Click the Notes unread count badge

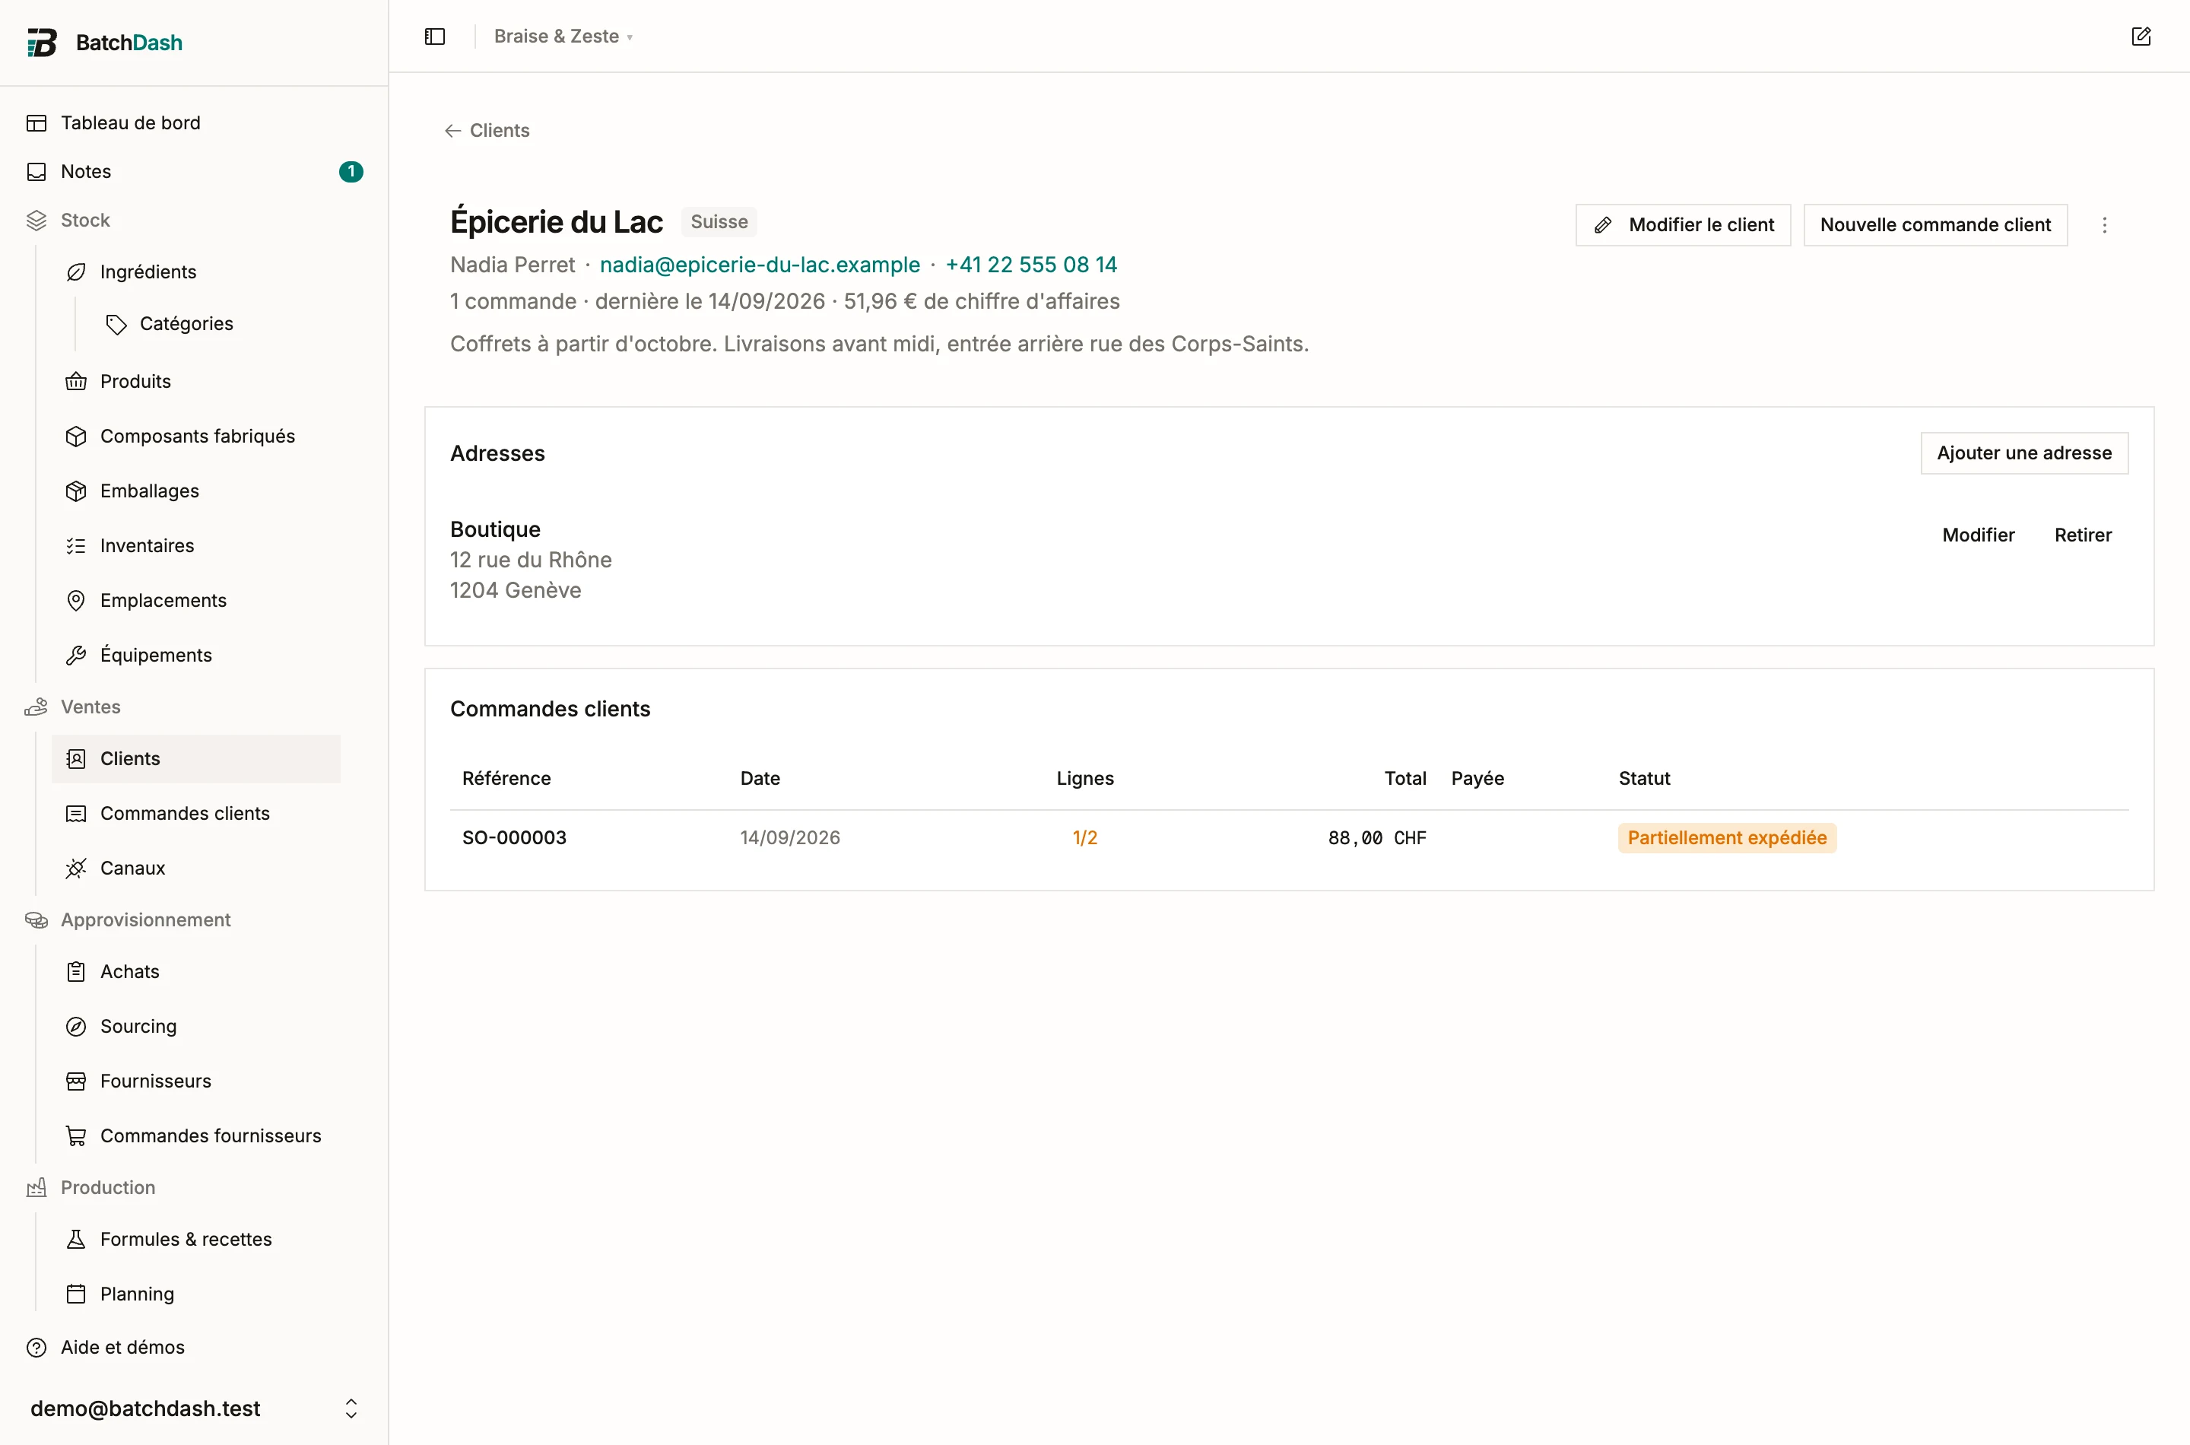click(351, 173)
